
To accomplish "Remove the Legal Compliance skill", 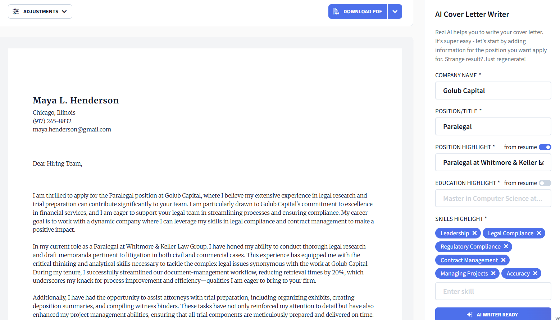I will [x=539, y=233].
